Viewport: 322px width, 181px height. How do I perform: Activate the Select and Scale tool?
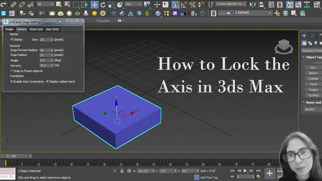point(111,4)
